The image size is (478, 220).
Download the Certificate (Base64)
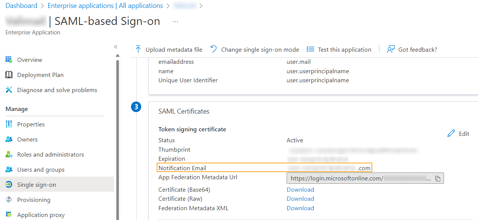point(300,189)
